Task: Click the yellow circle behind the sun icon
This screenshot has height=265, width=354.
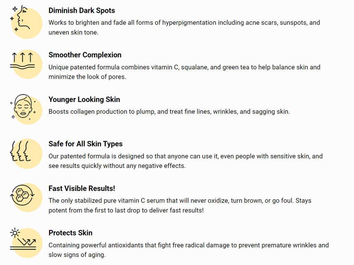Action: (27, 243)
